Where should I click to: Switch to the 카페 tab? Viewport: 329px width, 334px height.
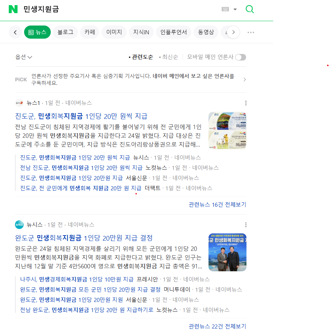pyautogui.click(x=89, y=32)
